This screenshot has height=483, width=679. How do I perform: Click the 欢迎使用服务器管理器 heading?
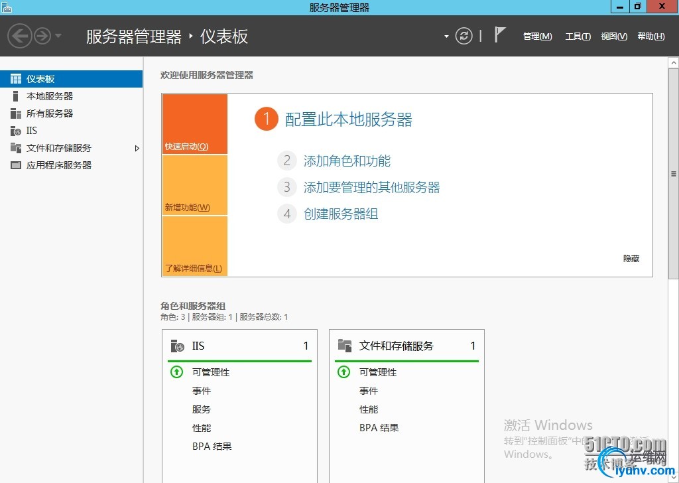(207, 76)
